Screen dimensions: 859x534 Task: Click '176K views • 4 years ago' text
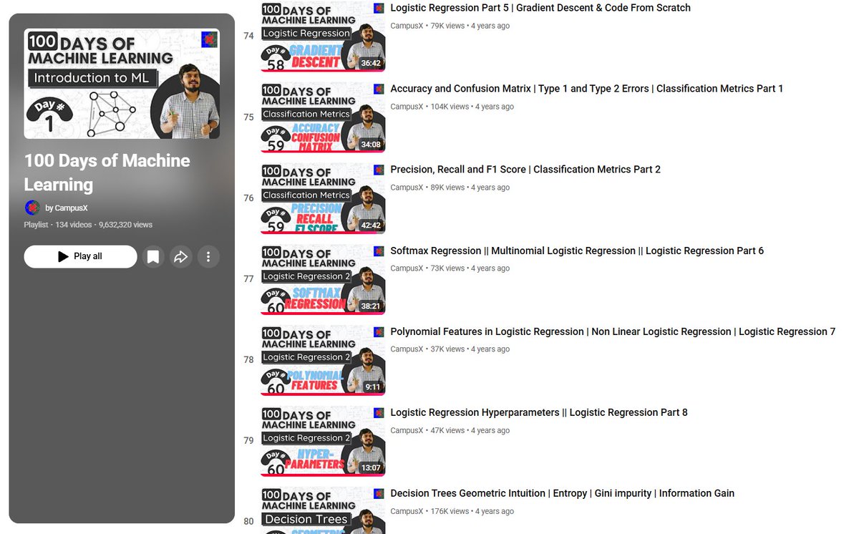(472, 511)
